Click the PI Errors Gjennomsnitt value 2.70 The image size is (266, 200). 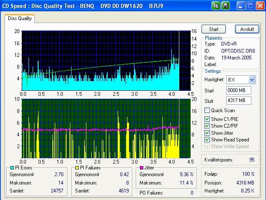click(x=59, y=174)
